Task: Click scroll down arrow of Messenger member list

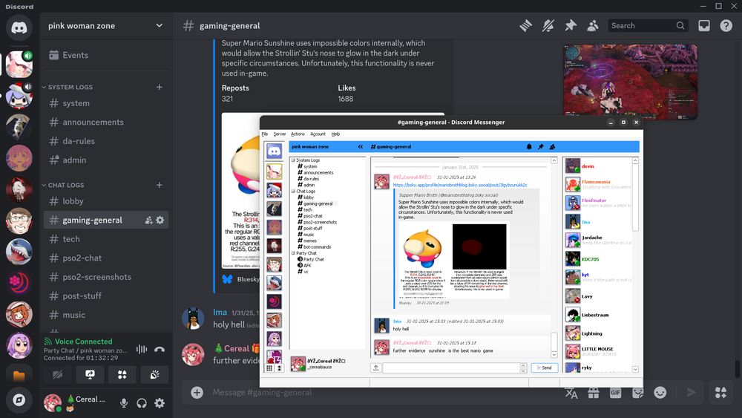Action: (636, 370)
